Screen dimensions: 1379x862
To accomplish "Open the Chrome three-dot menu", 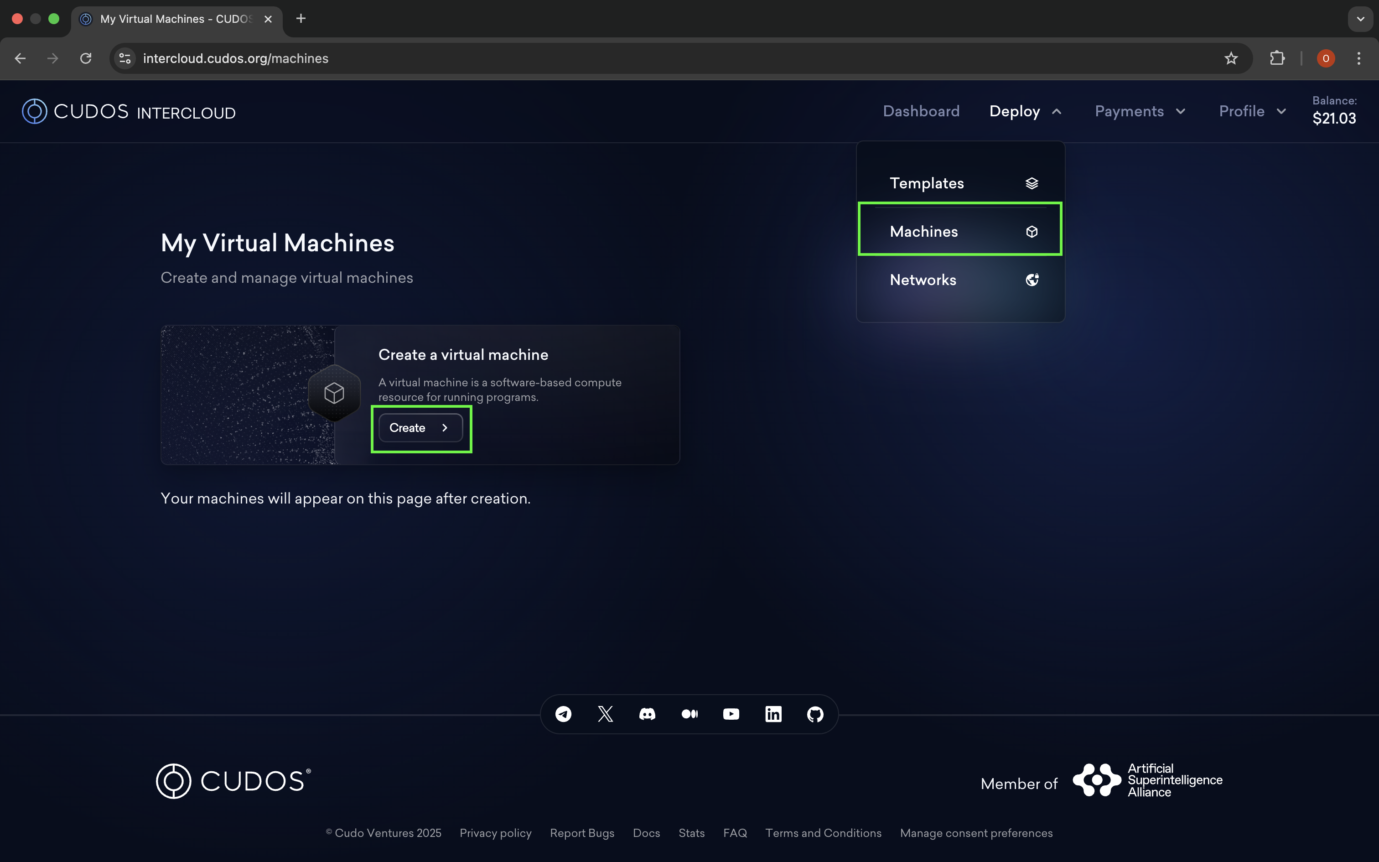I will 1358,58.
